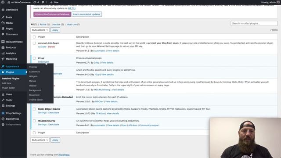Focus the Search installed plugins field

[x=254, y=23]
